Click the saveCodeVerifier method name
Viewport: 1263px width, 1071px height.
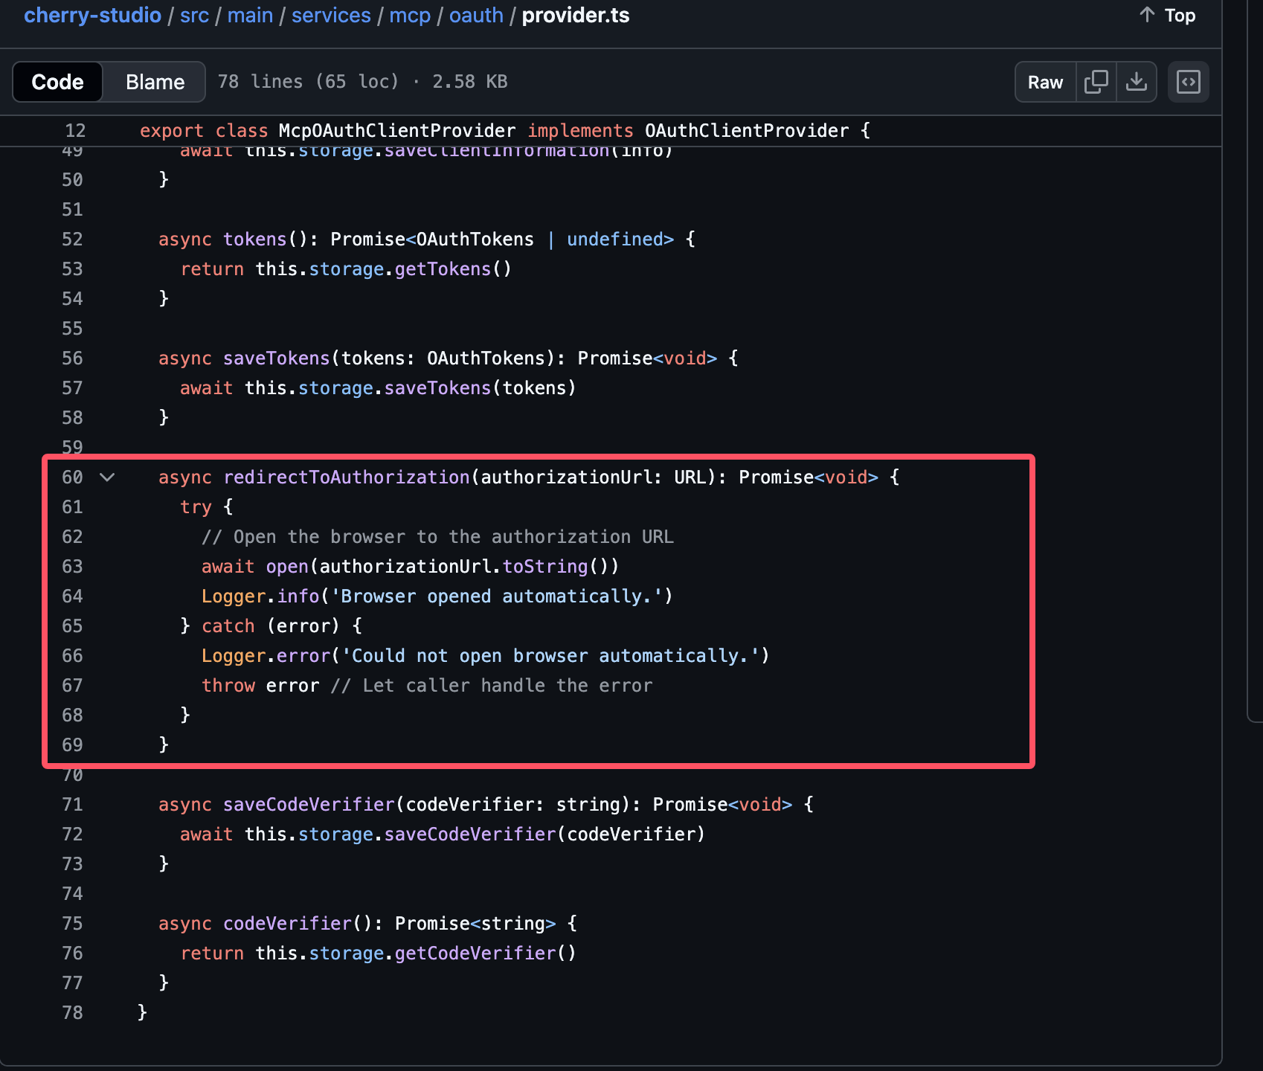click(x=309, y=805)
